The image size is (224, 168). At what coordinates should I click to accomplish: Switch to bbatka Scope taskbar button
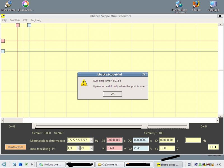click(x=168, y=164)
